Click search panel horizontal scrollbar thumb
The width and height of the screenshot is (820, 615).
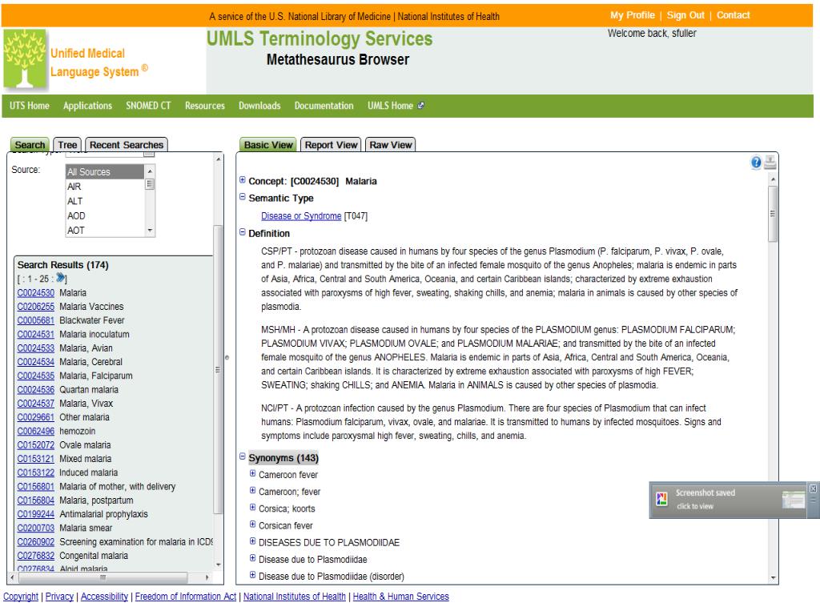(103, 577)
